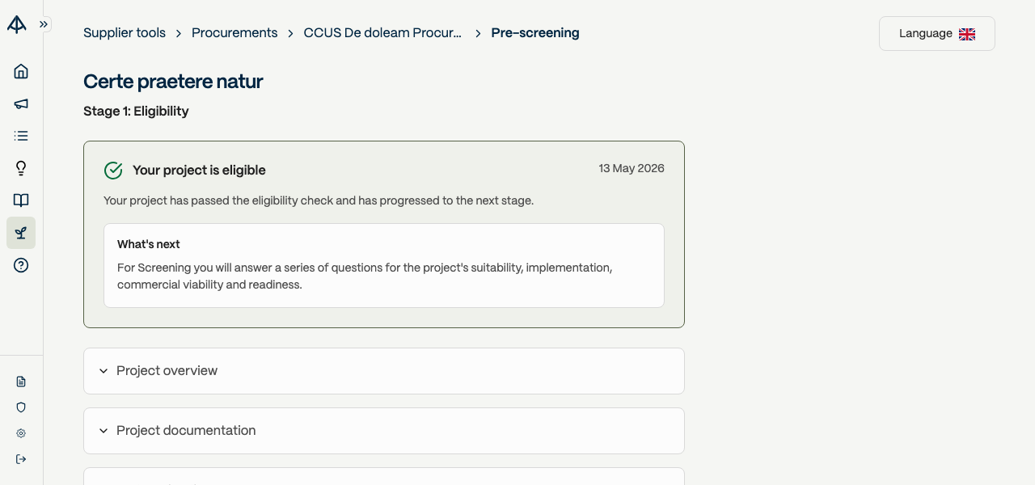Expand the Project overview section
Screen dimensions: 1035x485
pos(384,371)
